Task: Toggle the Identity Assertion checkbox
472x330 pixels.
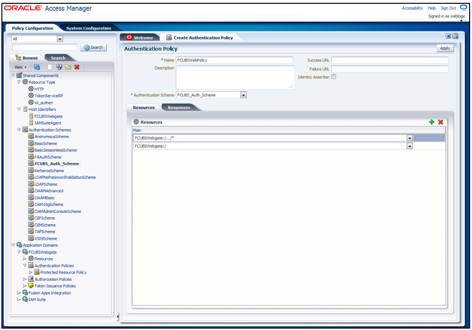Action: 333,77
